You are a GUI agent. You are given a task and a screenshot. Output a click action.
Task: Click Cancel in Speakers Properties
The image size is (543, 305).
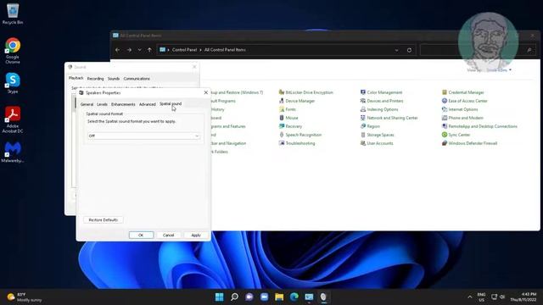click(168, 236)
